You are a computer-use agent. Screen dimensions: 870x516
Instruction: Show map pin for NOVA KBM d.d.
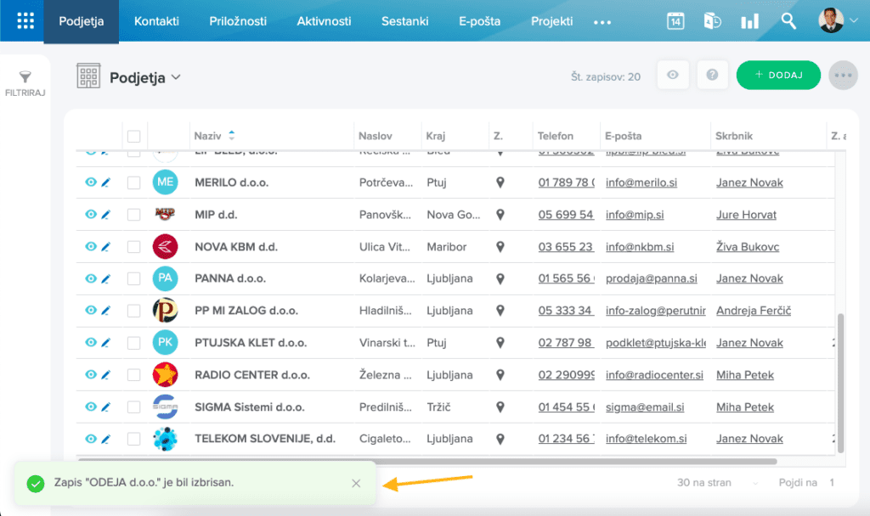500,247
